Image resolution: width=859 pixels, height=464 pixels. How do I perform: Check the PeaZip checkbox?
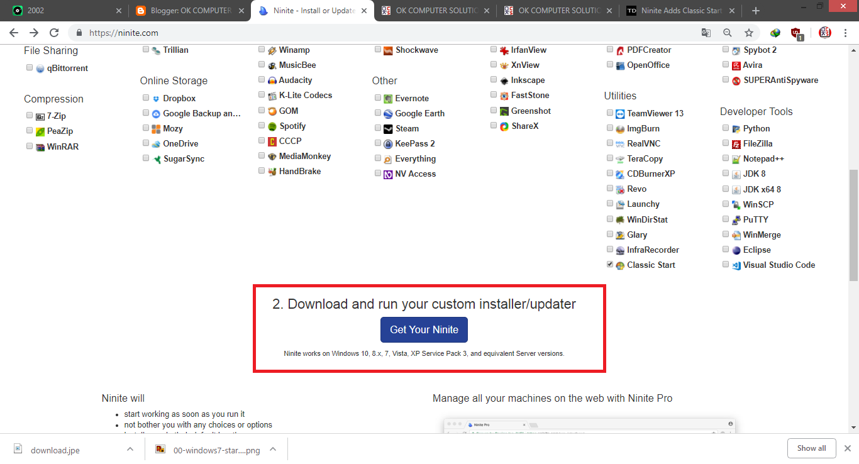[x=30, y=131]
